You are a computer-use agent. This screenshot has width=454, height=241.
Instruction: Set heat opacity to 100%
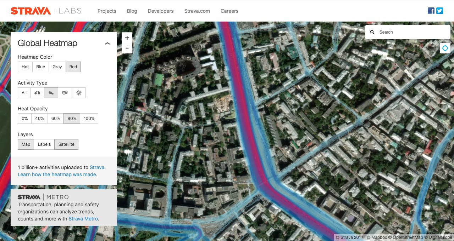89,119
